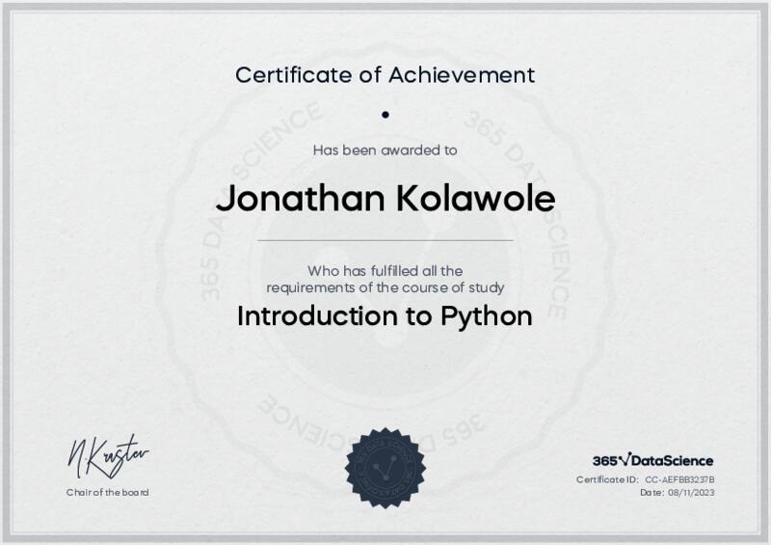Select the 'Has been awarded to' text

[385, 150]
